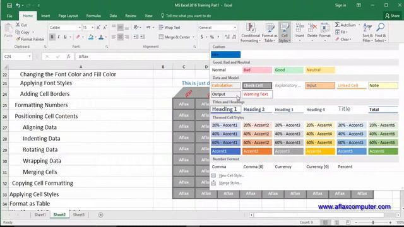Image resolution: width=404 pixels, height=227 pixels.
Task: Click the Fill Color paint bucket icon
Action: click(x=91, y=37)
